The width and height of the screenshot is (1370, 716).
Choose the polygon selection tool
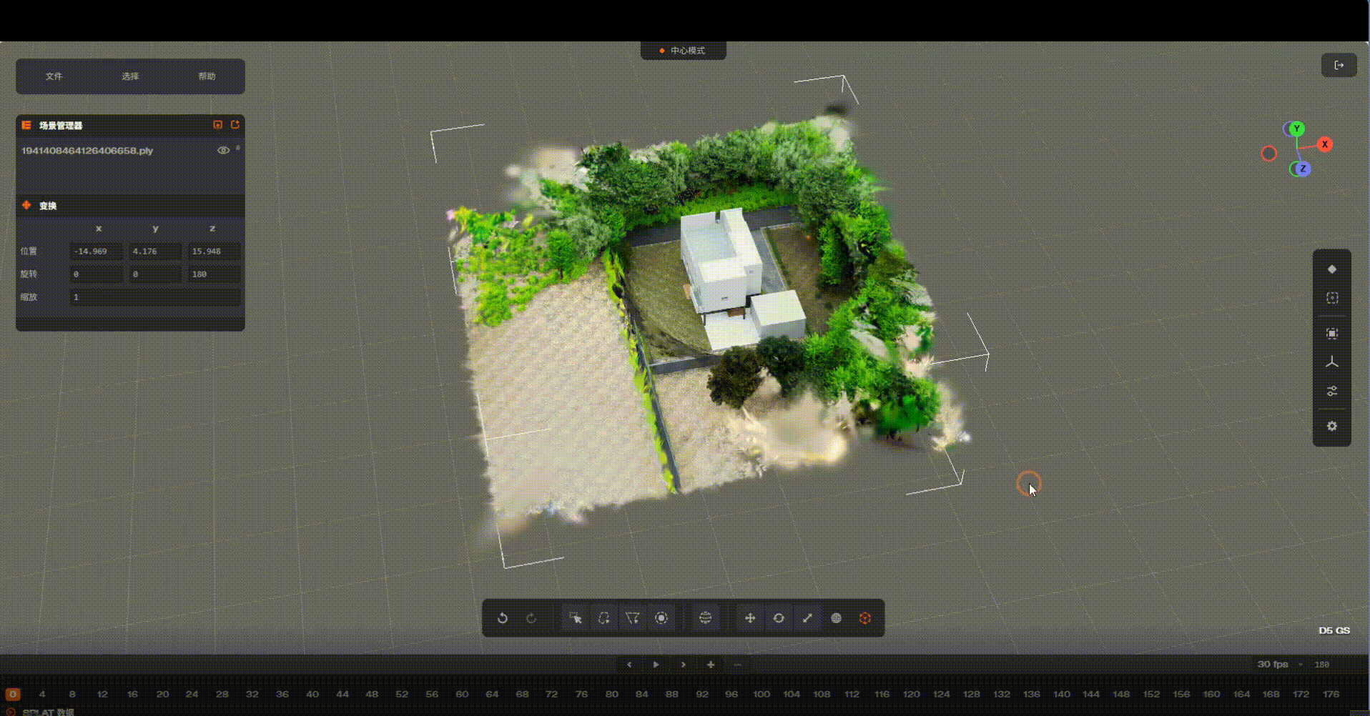click(x=633, y=618)
